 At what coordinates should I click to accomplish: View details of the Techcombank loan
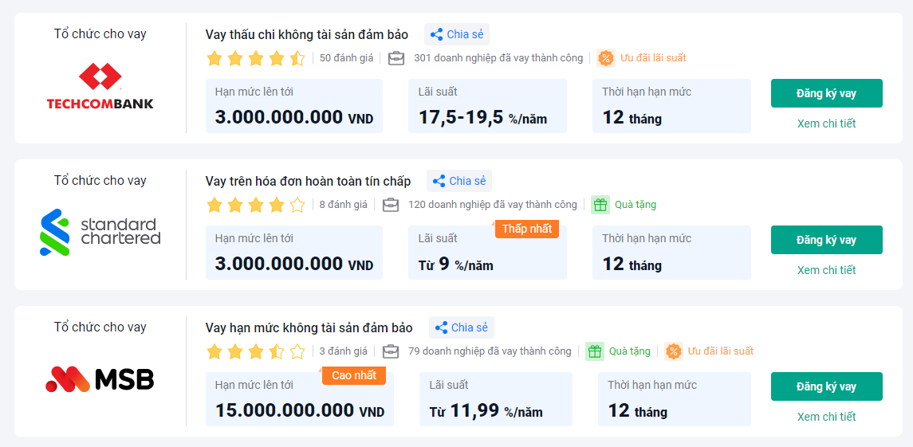[x=826, y=124]
